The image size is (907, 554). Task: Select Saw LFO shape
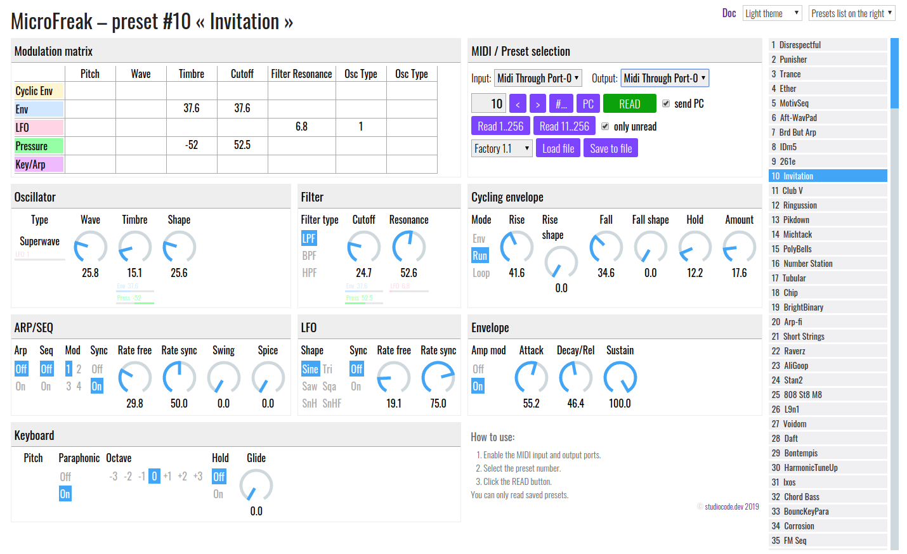310,386
